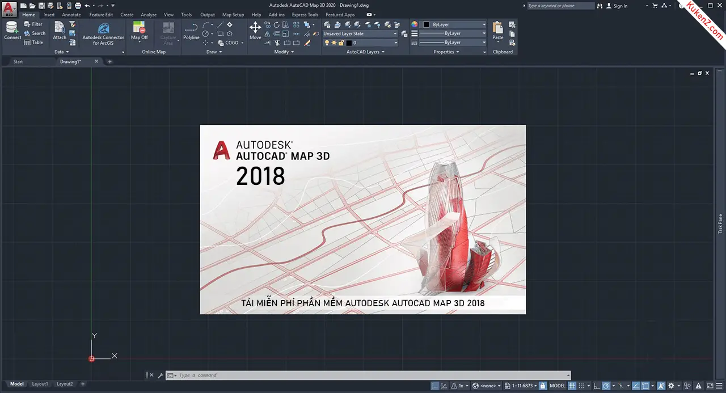The height and width of the screenshot is (393, 726).
Task: Toggle layer freeze sun icon
Action: click(x=334, y=43)
